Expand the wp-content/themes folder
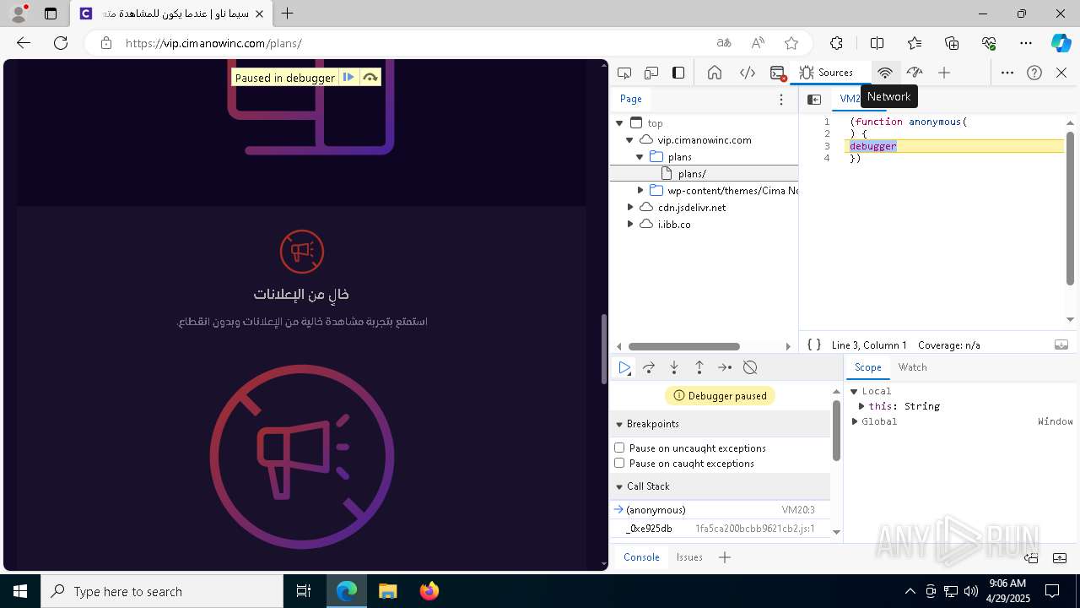1080x608 pixels. tap(640, 191)
